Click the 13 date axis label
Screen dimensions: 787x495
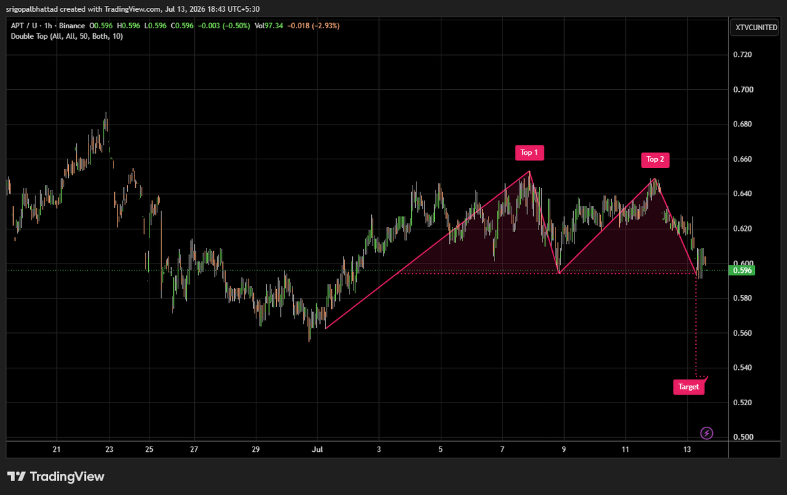point(687,450)
